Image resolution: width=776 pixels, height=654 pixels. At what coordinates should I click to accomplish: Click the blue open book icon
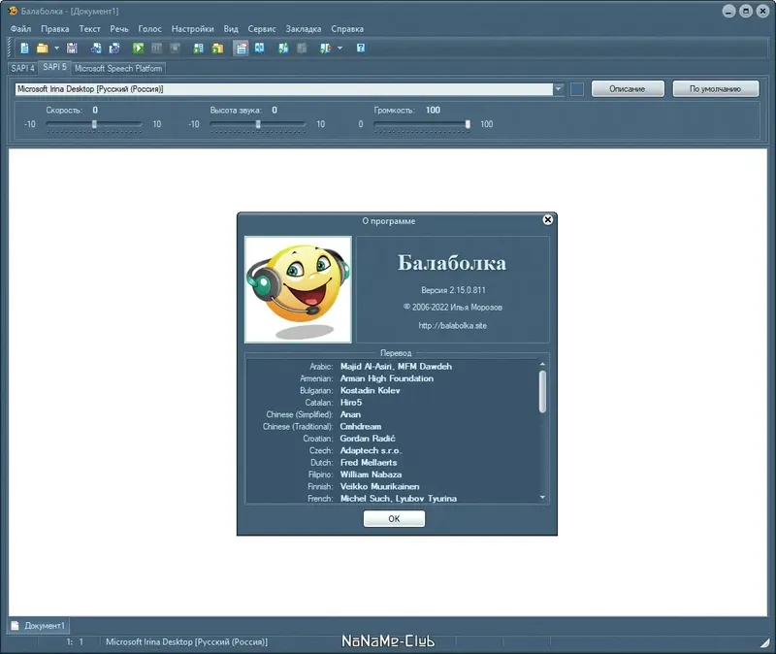click(x=259, y=48)
